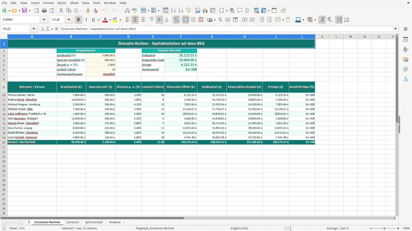
Task: Click column header K
Action: pyautogui.click(x=322, y=36)
